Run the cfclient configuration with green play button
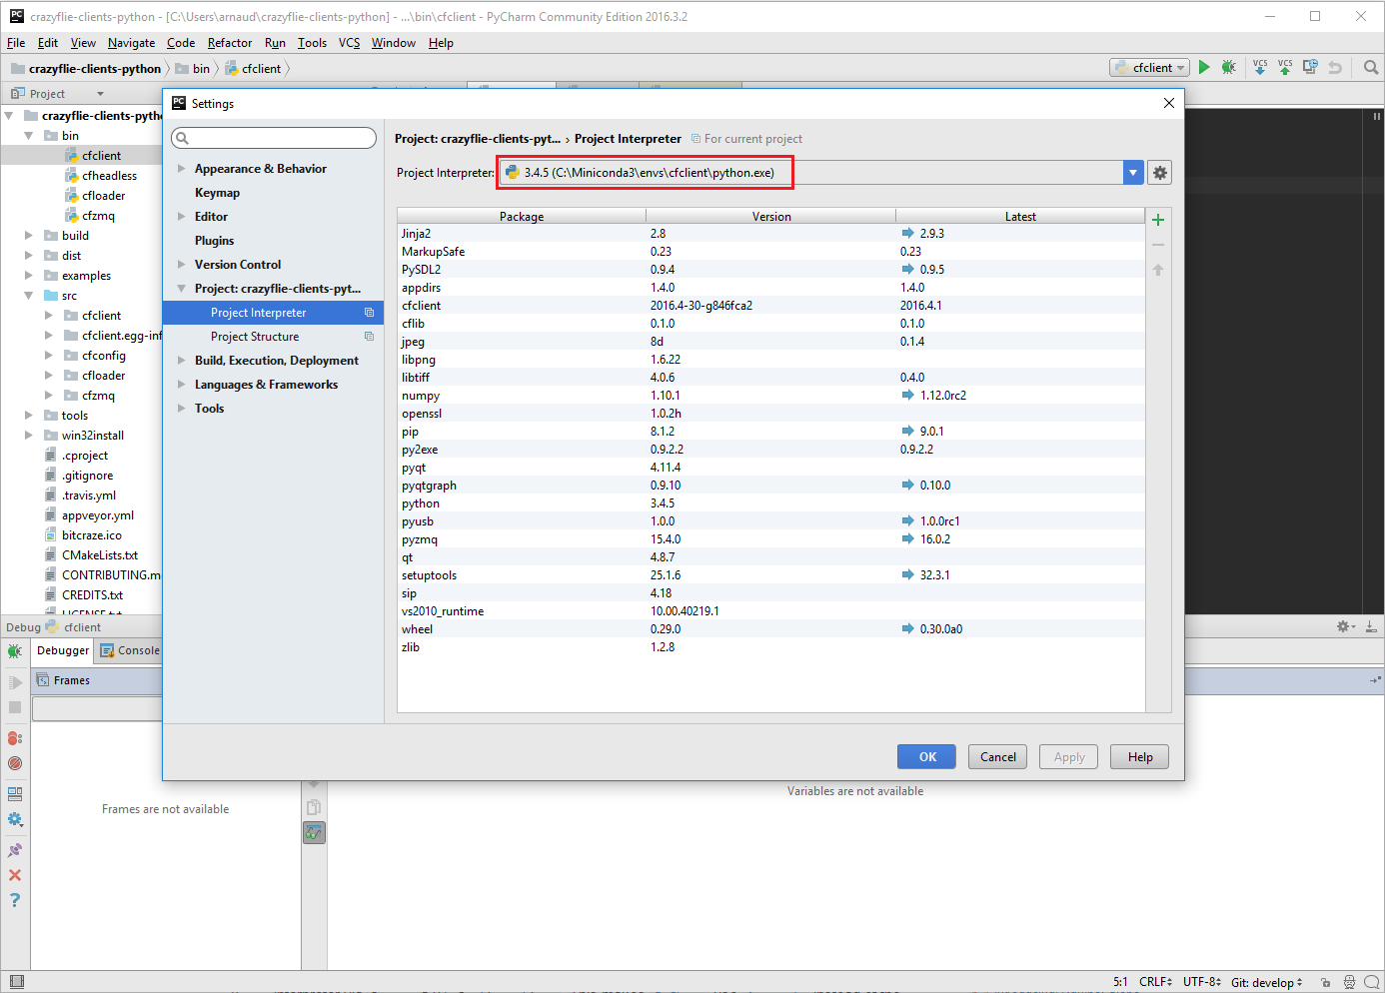The width and height of the screenshot is (1385, 993). coord(1204,67)
